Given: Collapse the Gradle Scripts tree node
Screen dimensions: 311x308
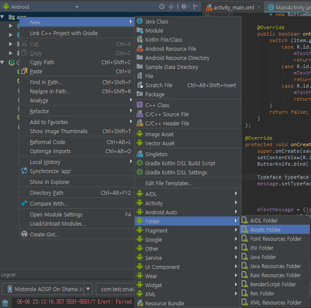Looking at the screenshot, I should point(2,62).
